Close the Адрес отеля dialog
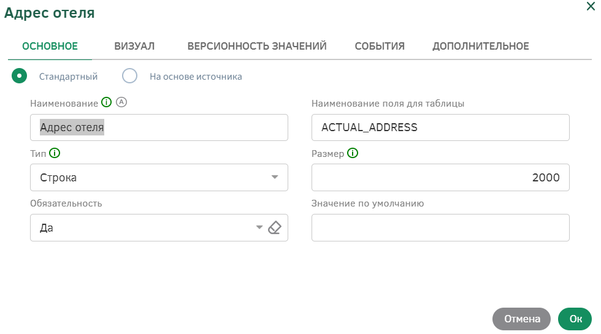This screenshot has height=334, width=601. point(591,6)
